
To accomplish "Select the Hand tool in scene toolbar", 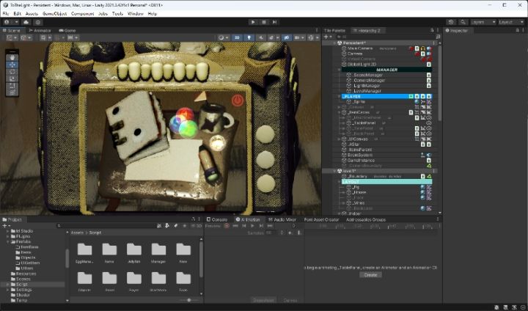I will click(x=12, y=57).
